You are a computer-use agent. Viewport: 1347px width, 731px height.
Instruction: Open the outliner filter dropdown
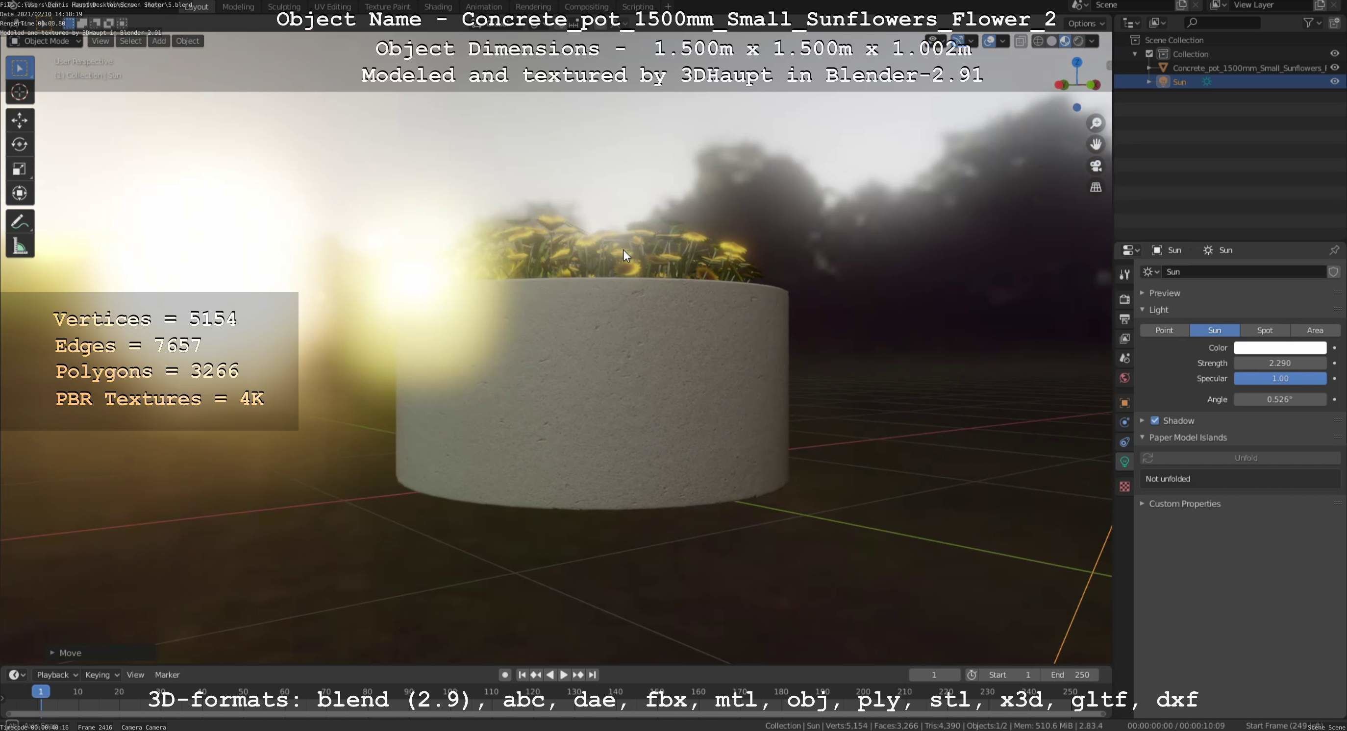tap(1312, 23)
